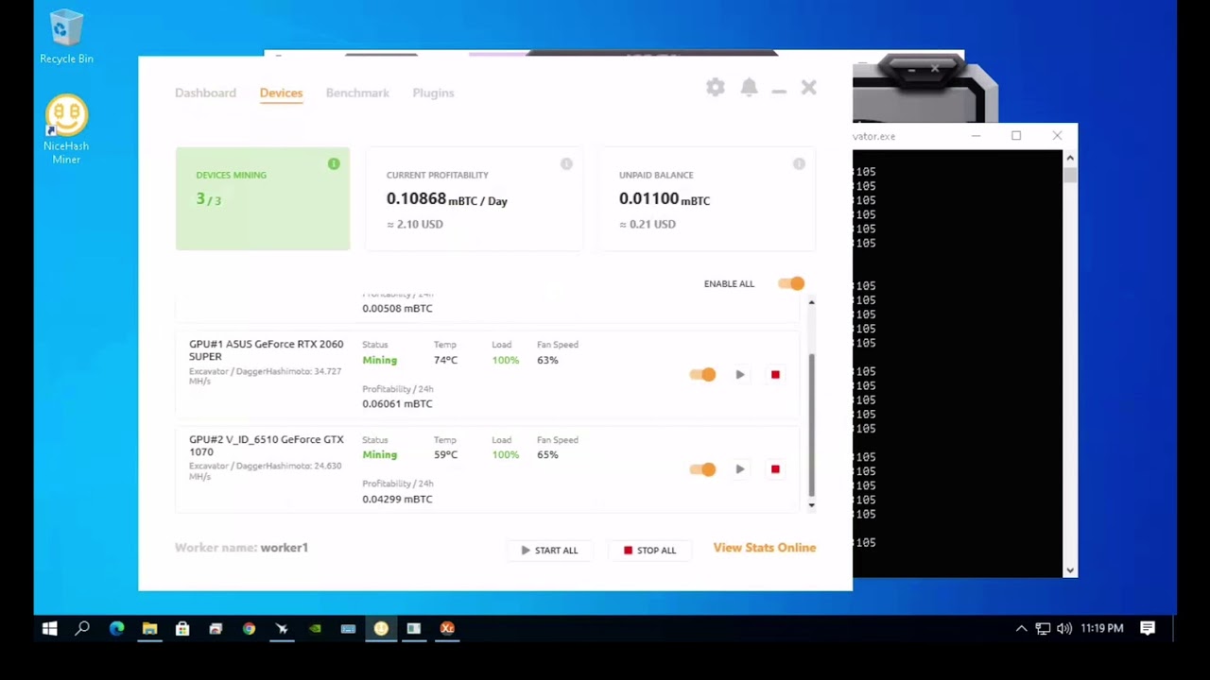Toggle the Enable All devices switch
This screenshot has height=680, width=1210.
[x=791, y=283]
